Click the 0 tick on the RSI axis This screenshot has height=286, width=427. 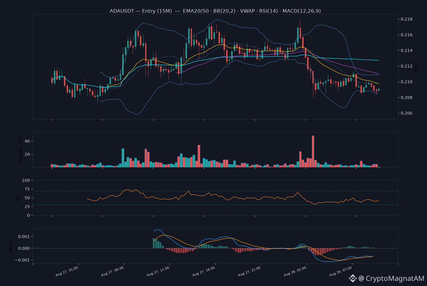pos(29,215)
